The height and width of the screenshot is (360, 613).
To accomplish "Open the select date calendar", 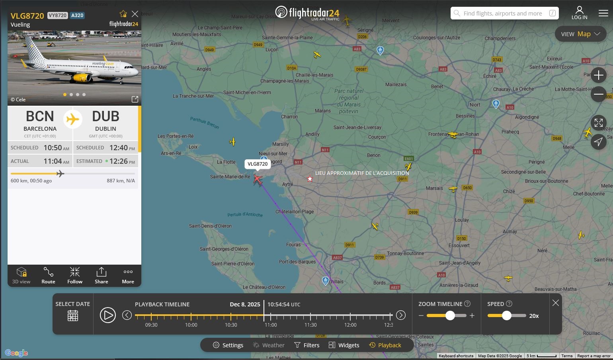I will click(73, 316).
